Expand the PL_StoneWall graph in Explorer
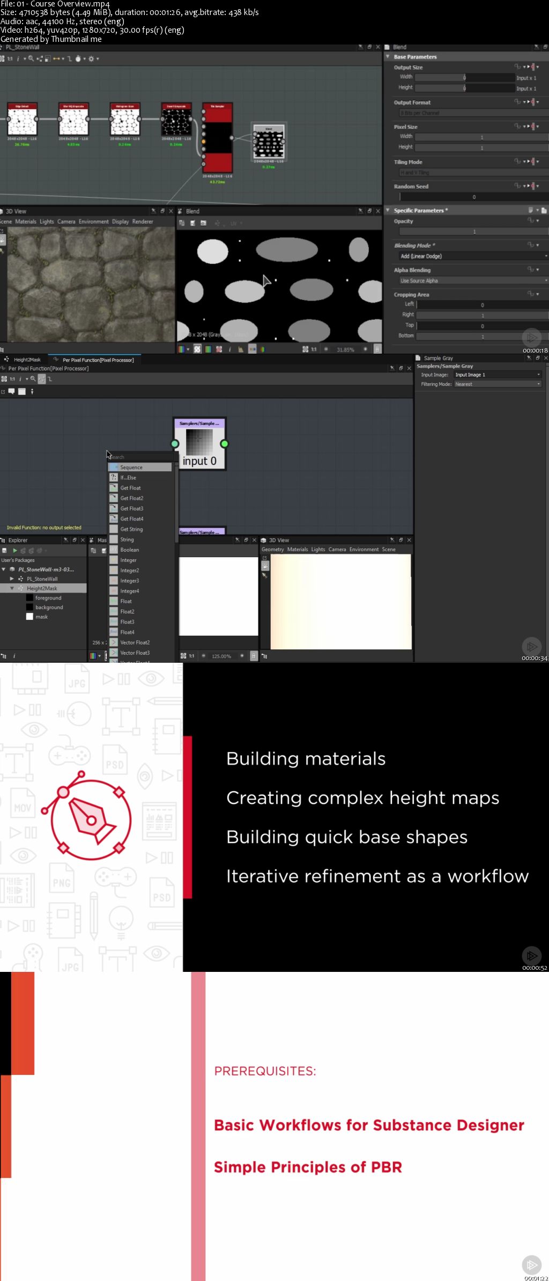Image resolution: width=549 pixels, height=1281 pixels. [x=12, y=579]
